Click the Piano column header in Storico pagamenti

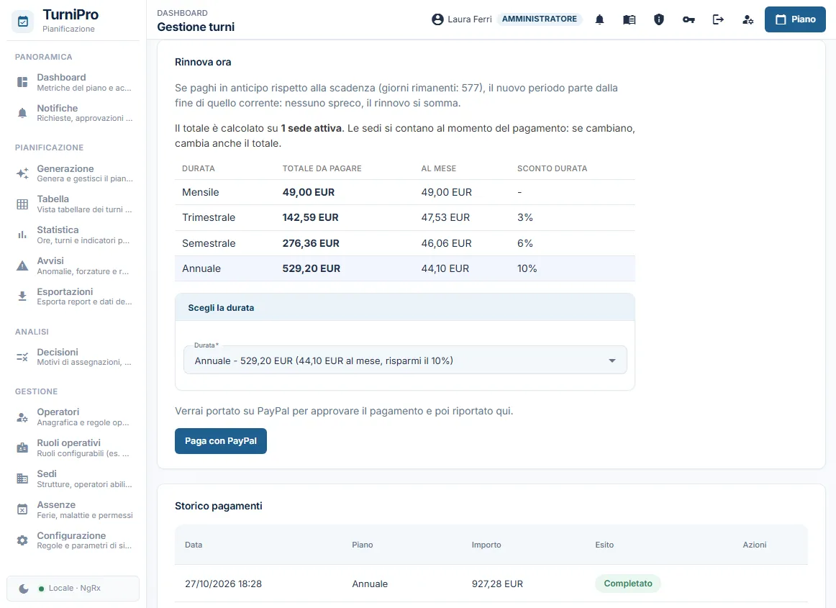363,545
